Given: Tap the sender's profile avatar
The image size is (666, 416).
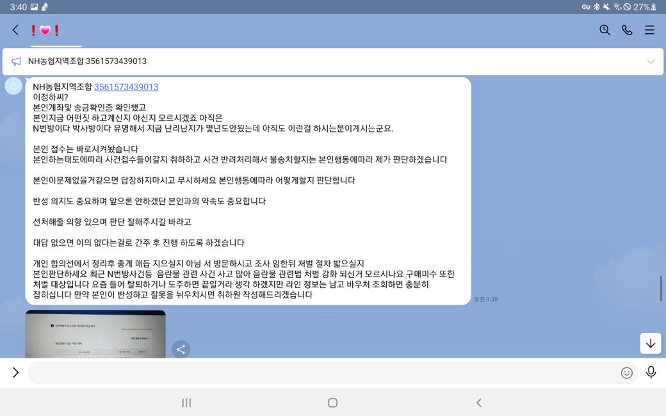Looking at the screenshot, I should tap(13, 86).
